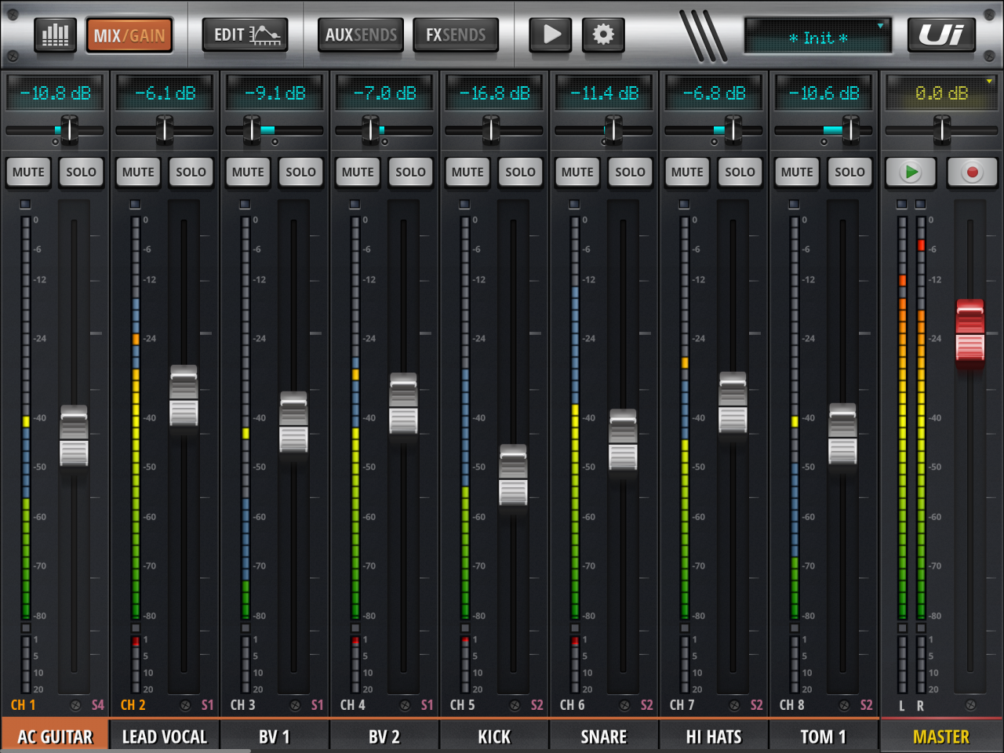Click the CH 1 fader cap
The width and height of the screenshot is (1004, 753).
(75, 436)
